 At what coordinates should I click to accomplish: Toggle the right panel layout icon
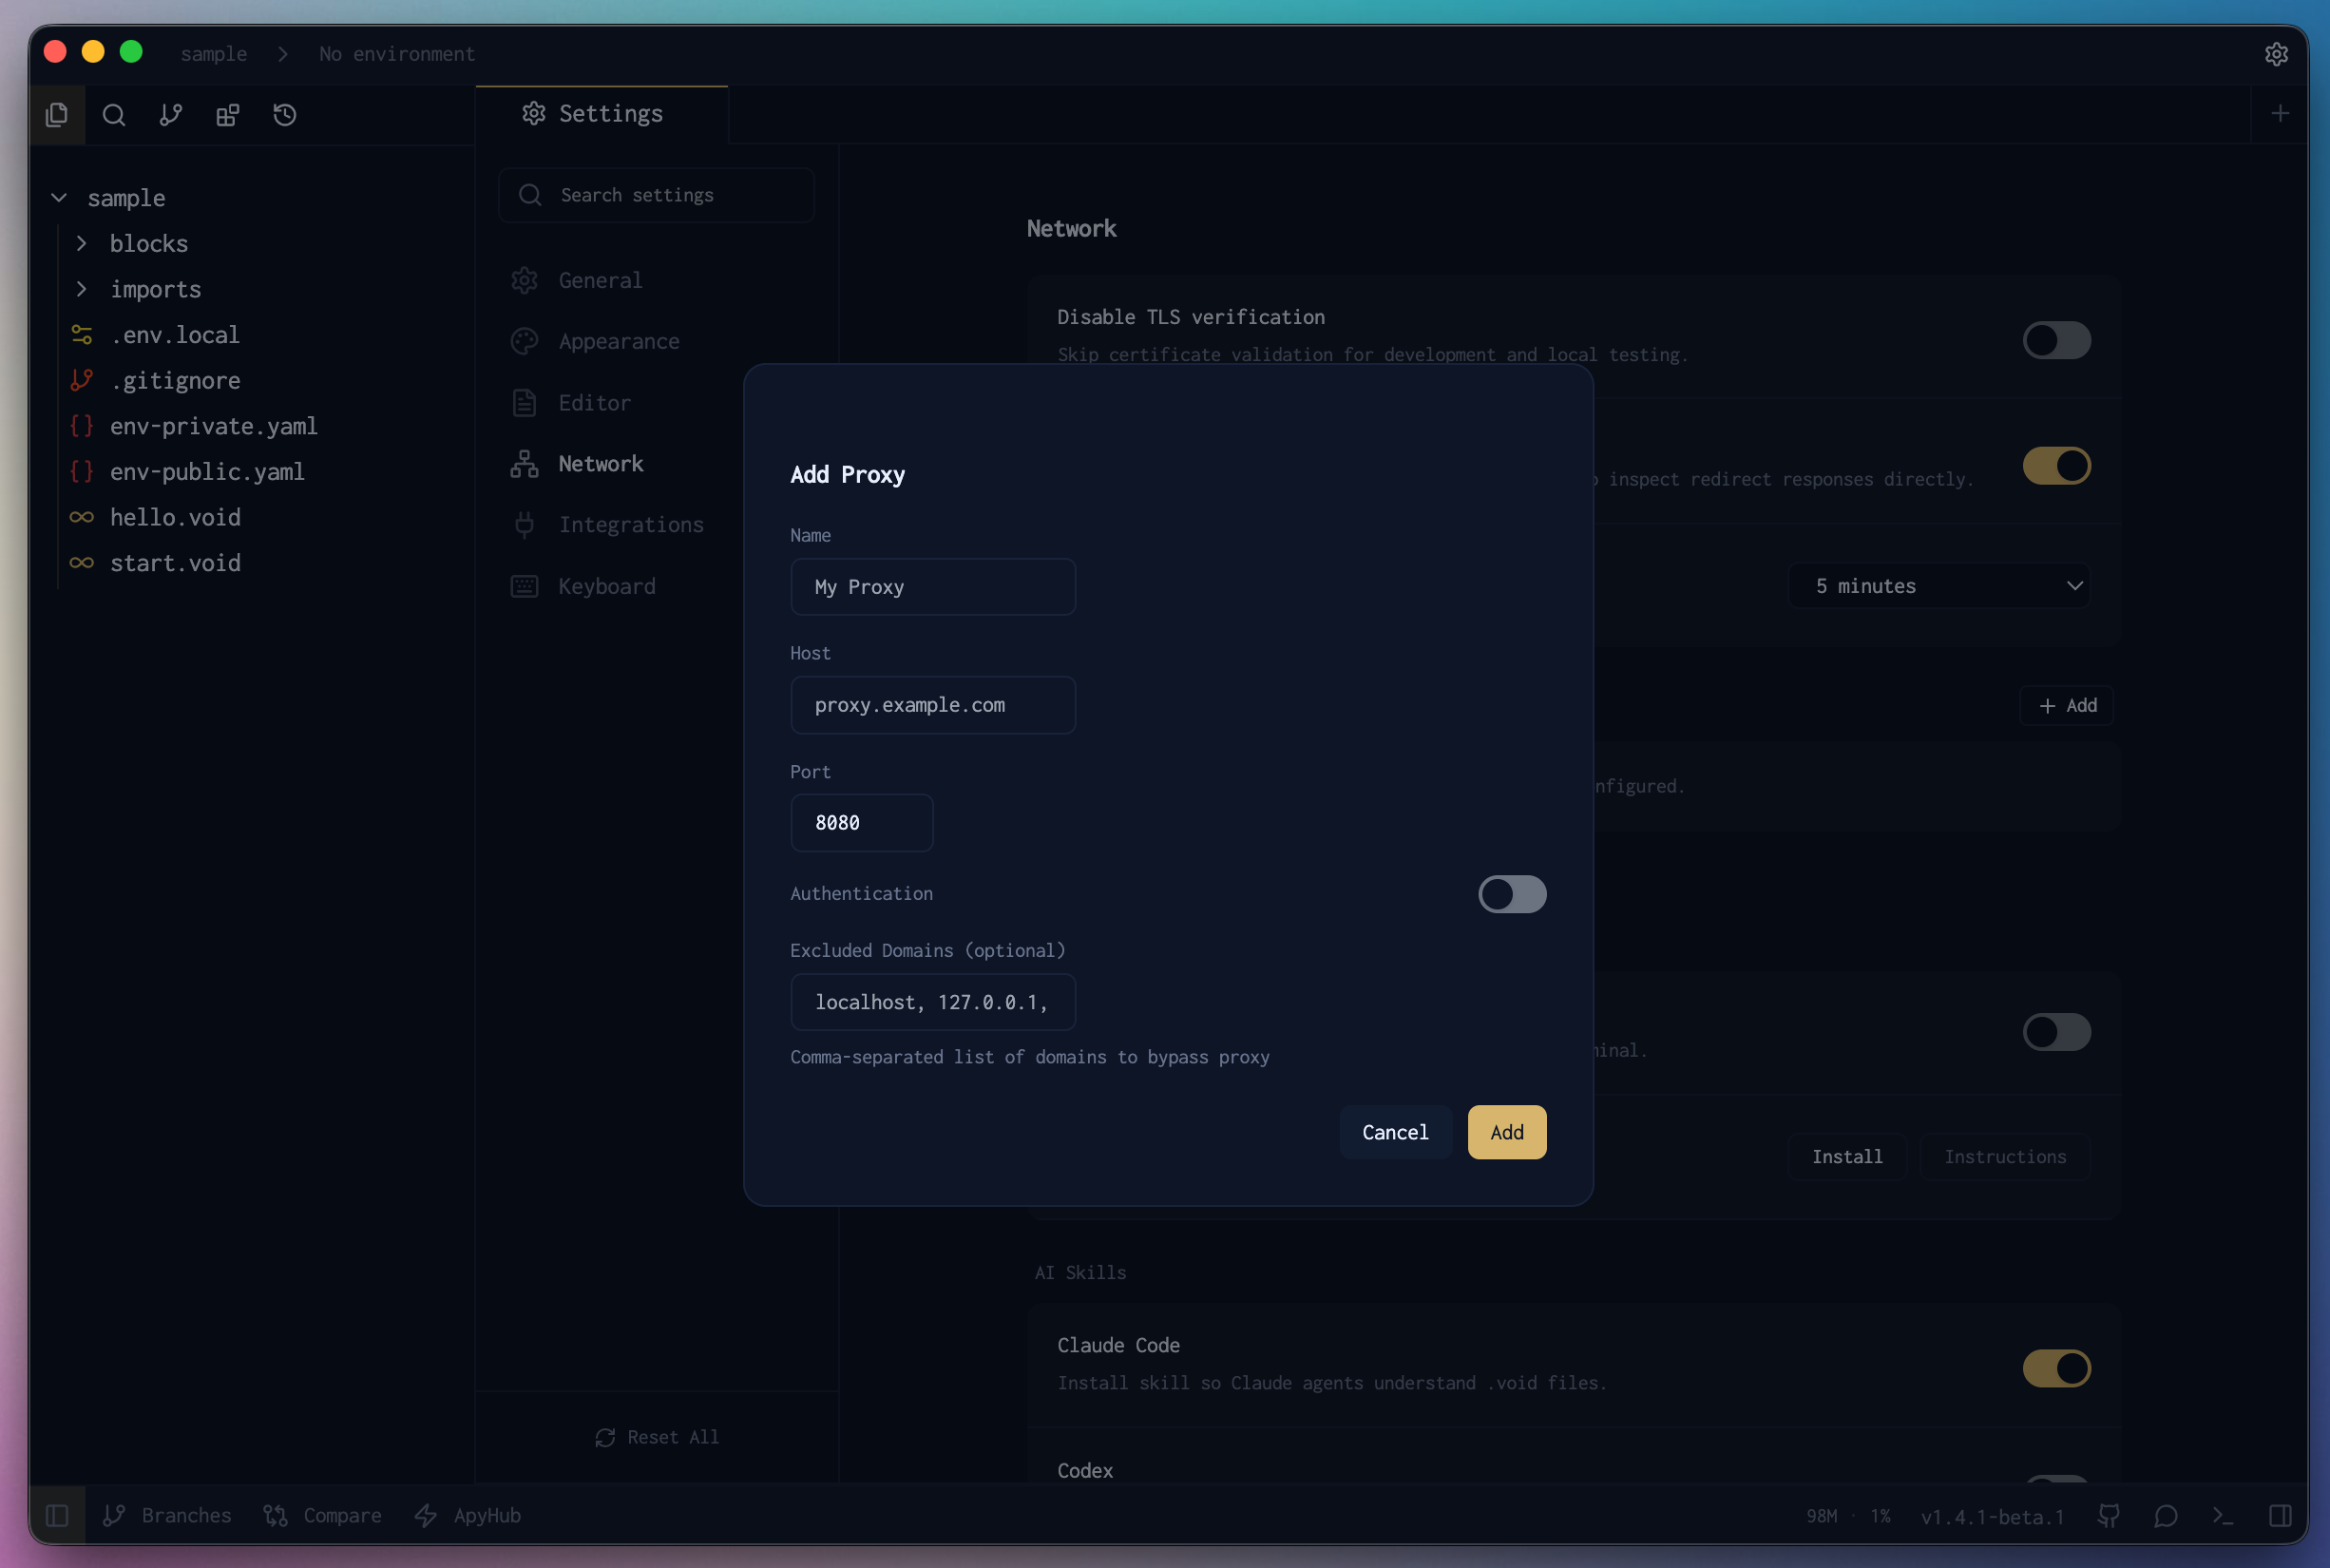pos(2280,1516)
